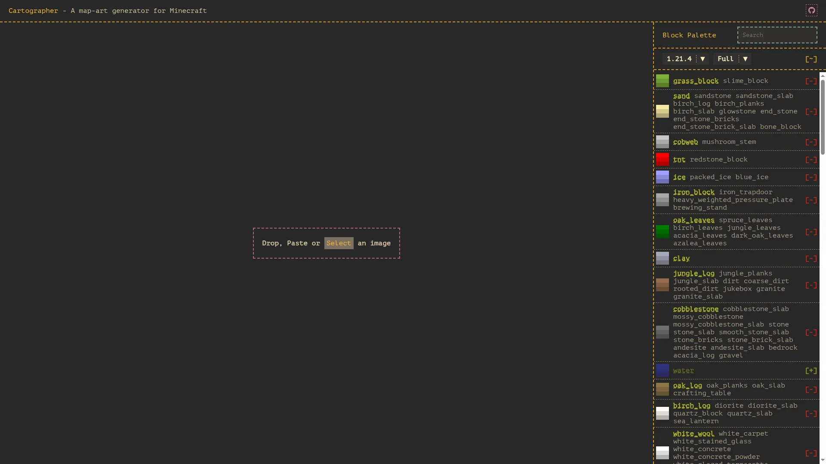Click the ice lavender swatch
This screenshot has height=464, width=826.
tap(663, 177)
